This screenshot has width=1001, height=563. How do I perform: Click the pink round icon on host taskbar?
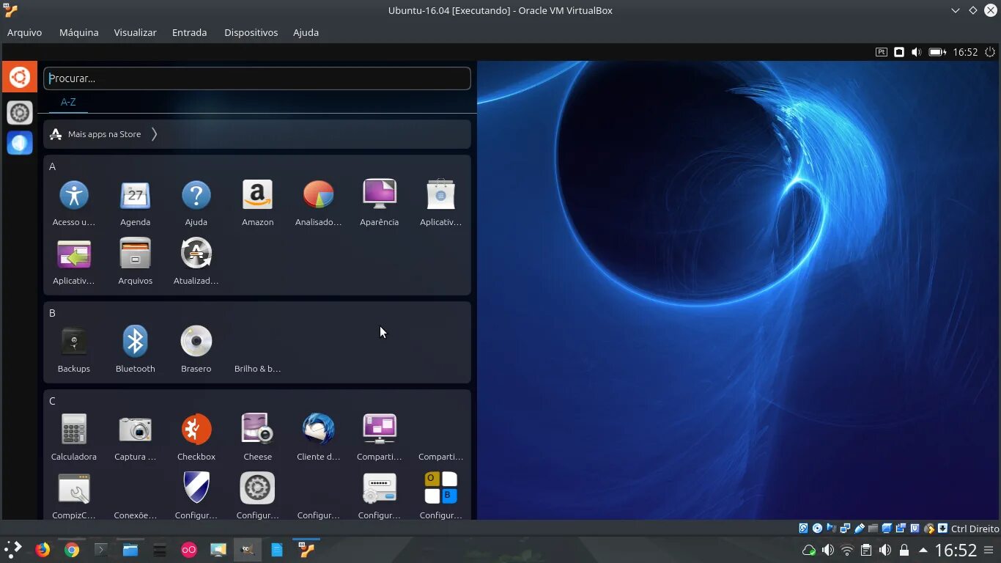[189, 549]
